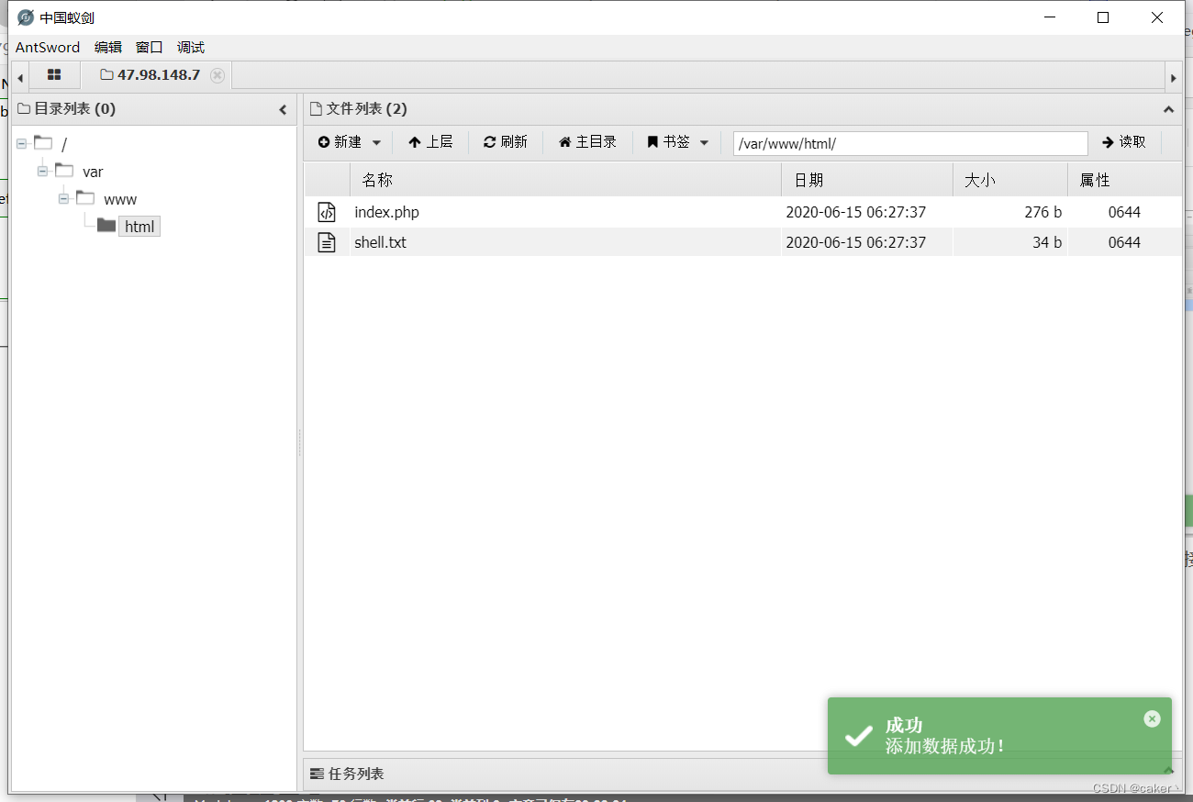Select the www folder in the tree
Viewport: 1193px width, 802px height.
coord(120,199)
